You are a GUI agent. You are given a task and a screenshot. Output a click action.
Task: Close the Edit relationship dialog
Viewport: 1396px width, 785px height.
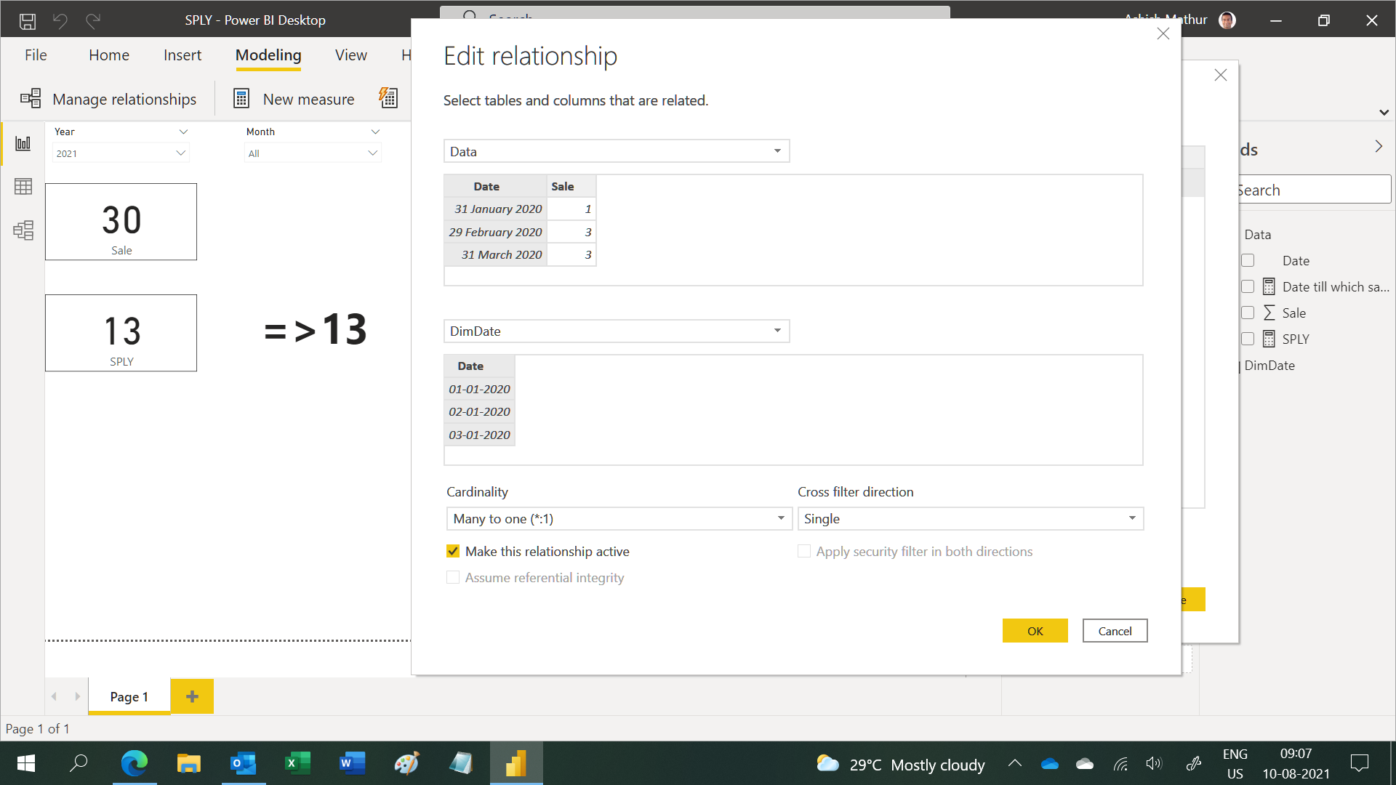[x=1163, y=33]
